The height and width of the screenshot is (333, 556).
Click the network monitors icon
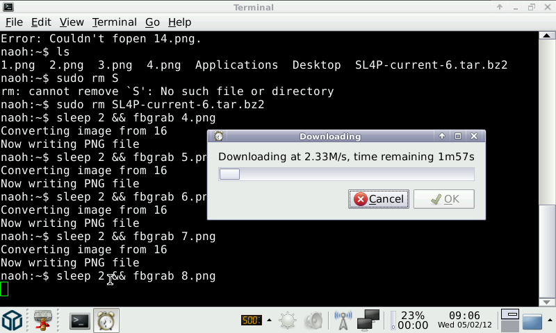[368, 321]
